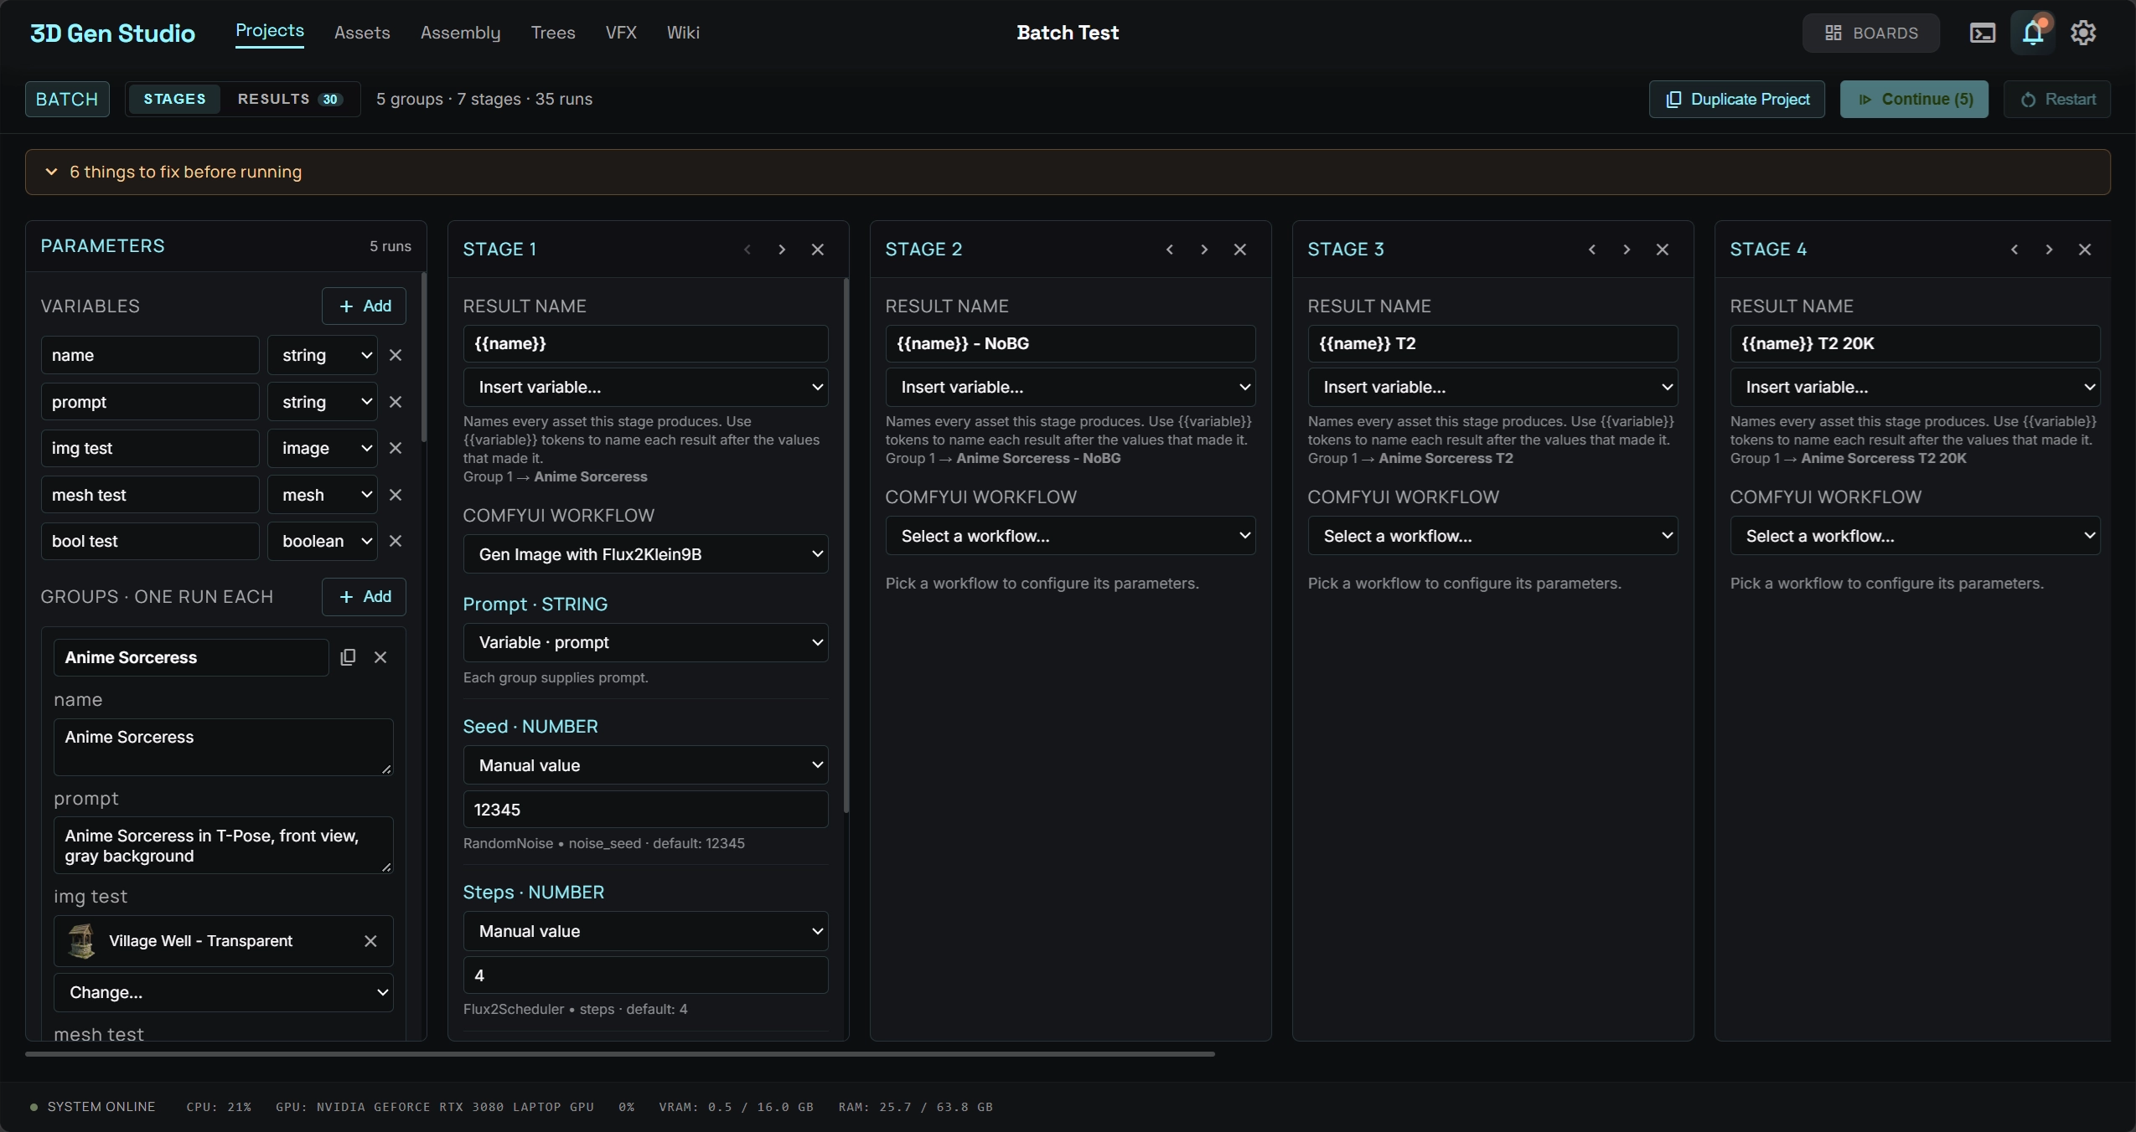This screenshot has width=2136, height=1132.
Task: Click the Seed value field 12345
Action: coord(646,810)
